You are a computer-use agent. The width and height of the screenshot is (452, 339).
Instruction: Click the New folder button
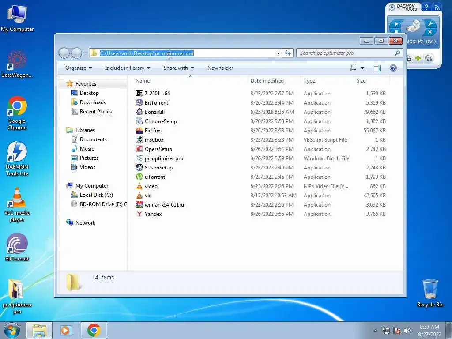[x=220, y=68]
